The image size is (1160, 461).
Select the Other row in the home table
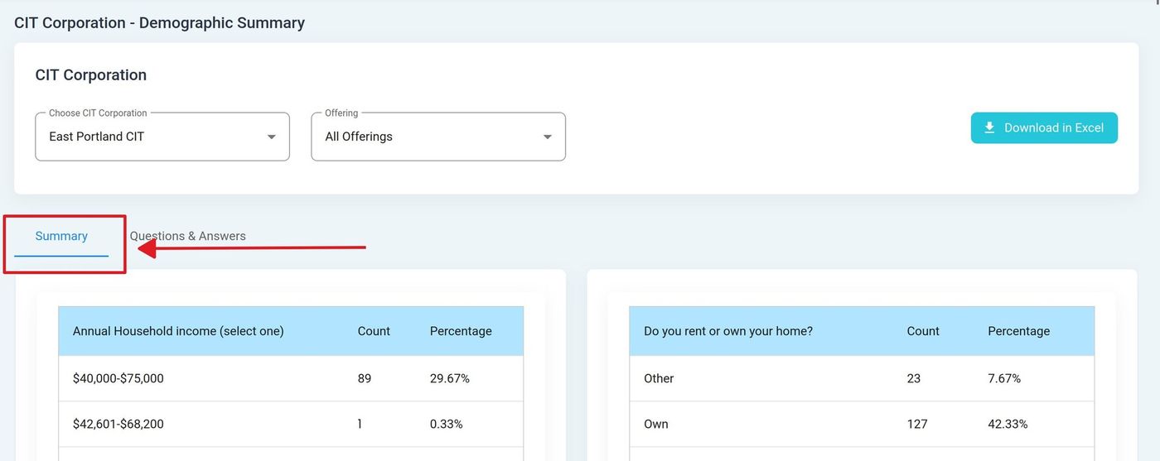click(659, 378)
